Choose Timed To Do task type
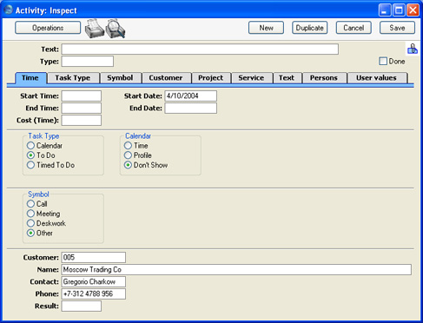423x323 pixels. [x=30, y=165]
